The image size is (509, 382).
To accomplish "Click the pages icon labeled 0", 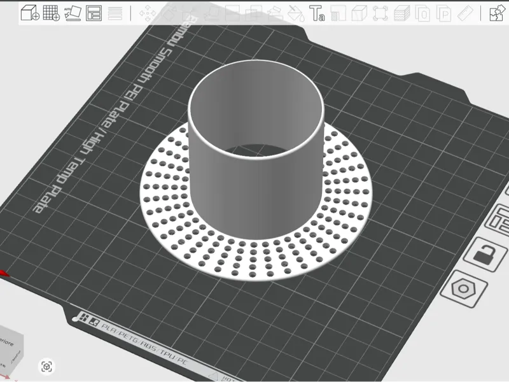I will (x=422, y=13).
